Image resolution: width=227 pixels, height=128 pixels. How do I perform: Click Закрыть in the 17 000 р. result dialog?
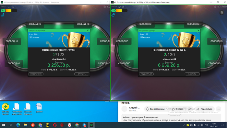click(x=82, y=74)
